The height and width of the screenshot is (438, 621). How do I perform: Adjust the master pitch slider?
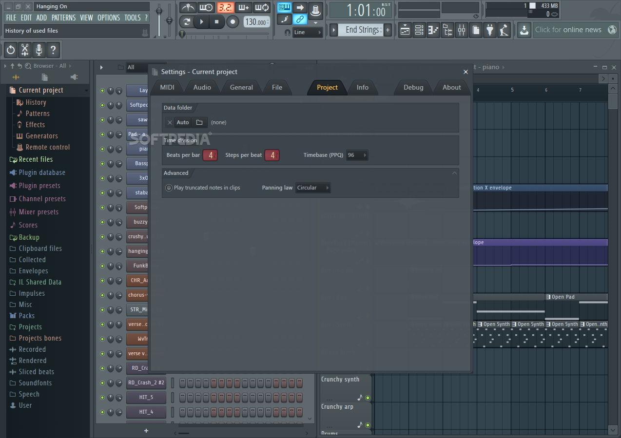(x=169, y=20)
